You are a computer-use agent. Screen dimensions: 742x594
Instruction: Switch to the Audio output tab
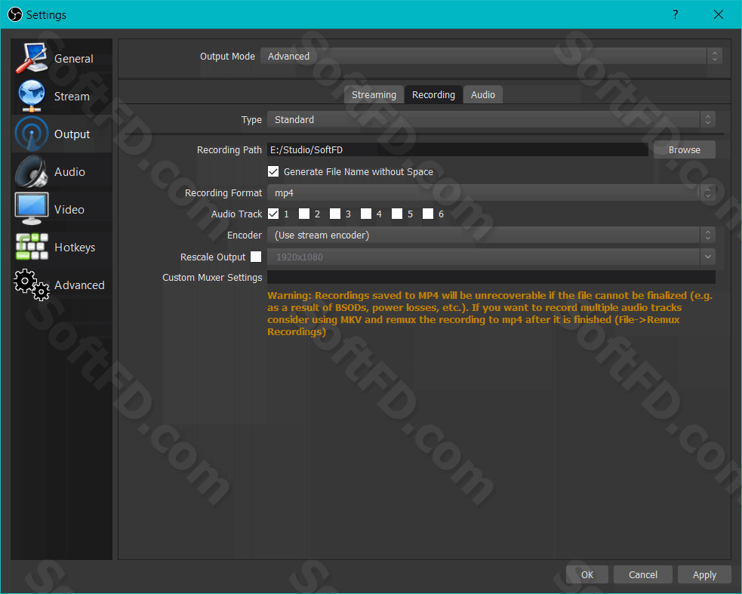click(x=482, y=94)
